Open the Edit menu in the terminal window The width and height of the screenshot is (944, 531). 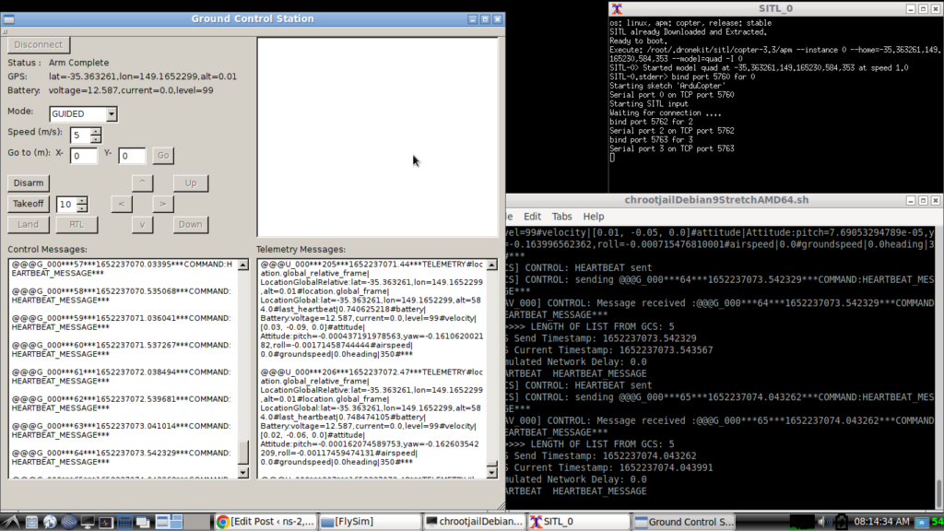(x=533, y=216)
